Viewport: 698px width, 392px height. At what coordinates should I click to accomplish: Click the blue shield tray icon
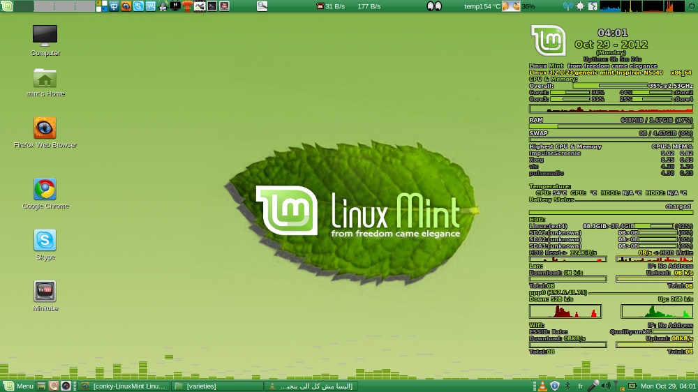[x=555, y=386]
